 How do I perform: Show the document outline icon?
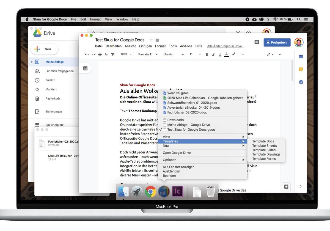[86, 68]
